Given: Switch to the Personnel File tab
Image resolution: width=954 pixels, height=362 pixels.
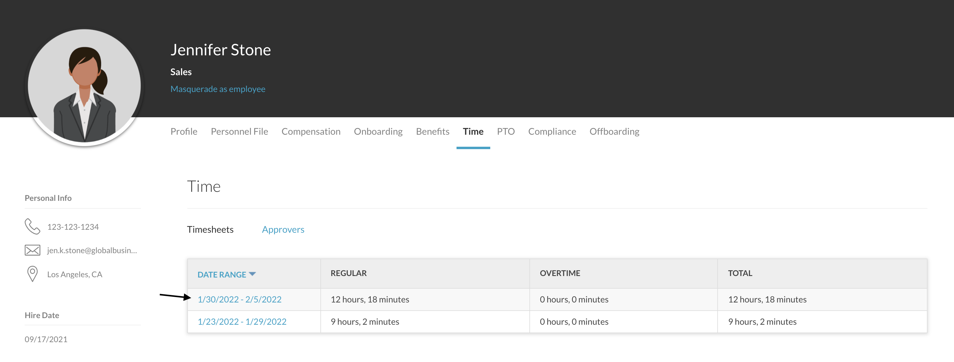Looking at the screenshot, I should pos(239,131).
